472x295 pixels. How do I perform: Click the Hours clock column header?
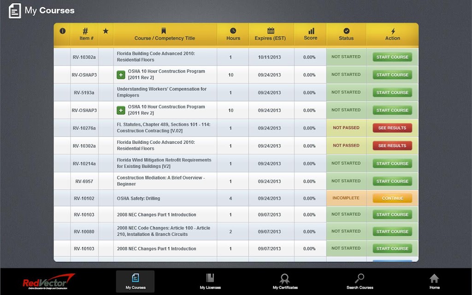(x=233, y=34)
